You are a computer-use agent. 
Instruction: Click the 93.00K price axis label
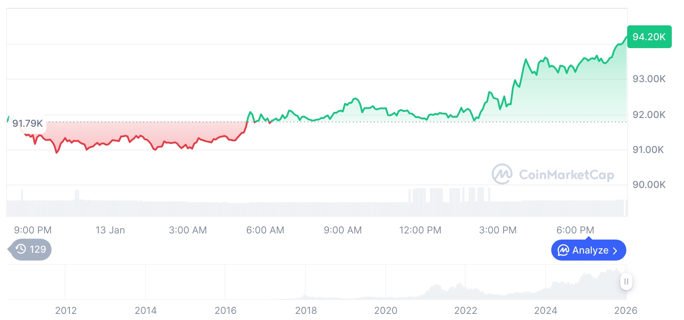tap(649, 79)
